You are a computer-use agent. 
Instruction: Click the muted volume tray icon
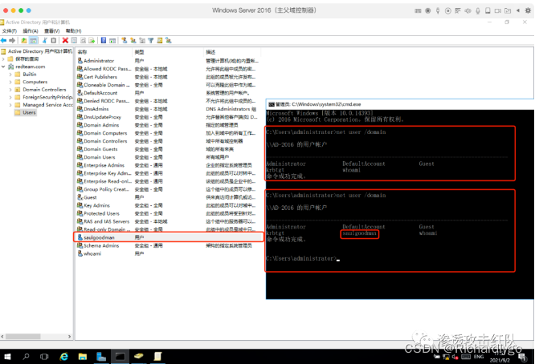455,357
